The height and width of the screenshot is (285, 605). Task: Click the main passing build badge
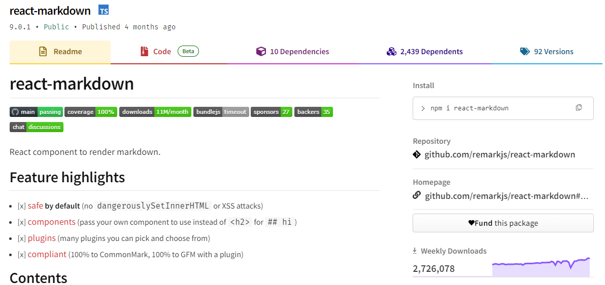36,112
